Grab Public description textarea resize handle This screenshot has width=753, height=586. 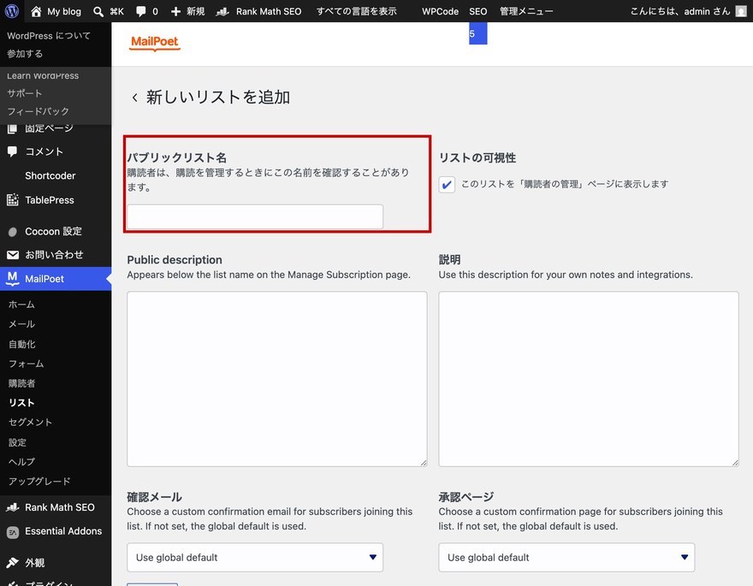[x=424, y=463]
